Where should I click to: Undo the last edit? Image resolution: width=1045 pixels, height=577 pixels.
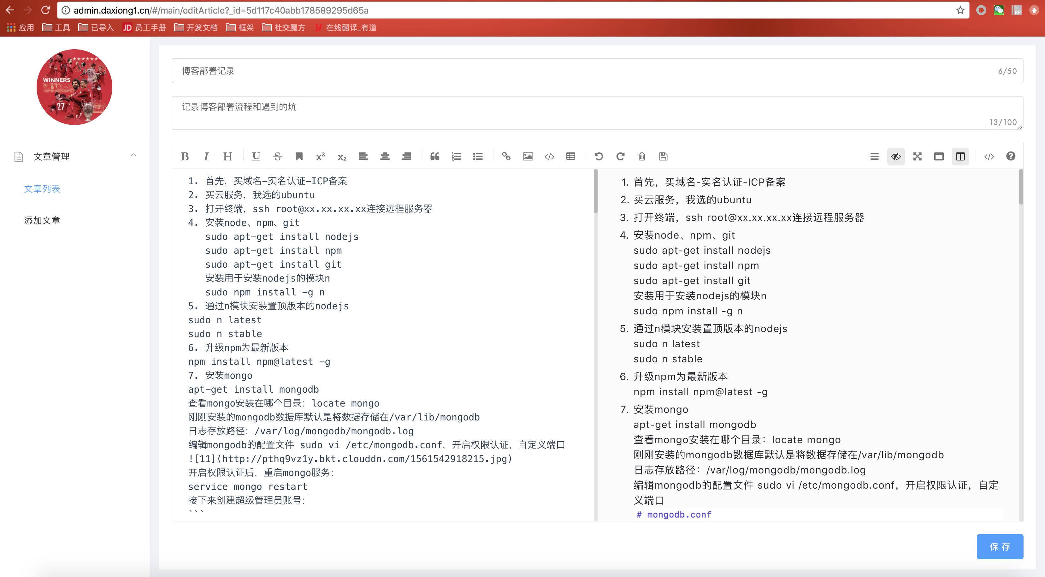tap(598, 156)
